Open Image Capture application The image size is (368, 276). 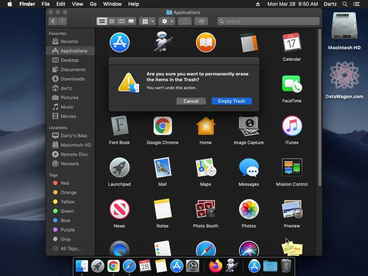pos(249,126)
